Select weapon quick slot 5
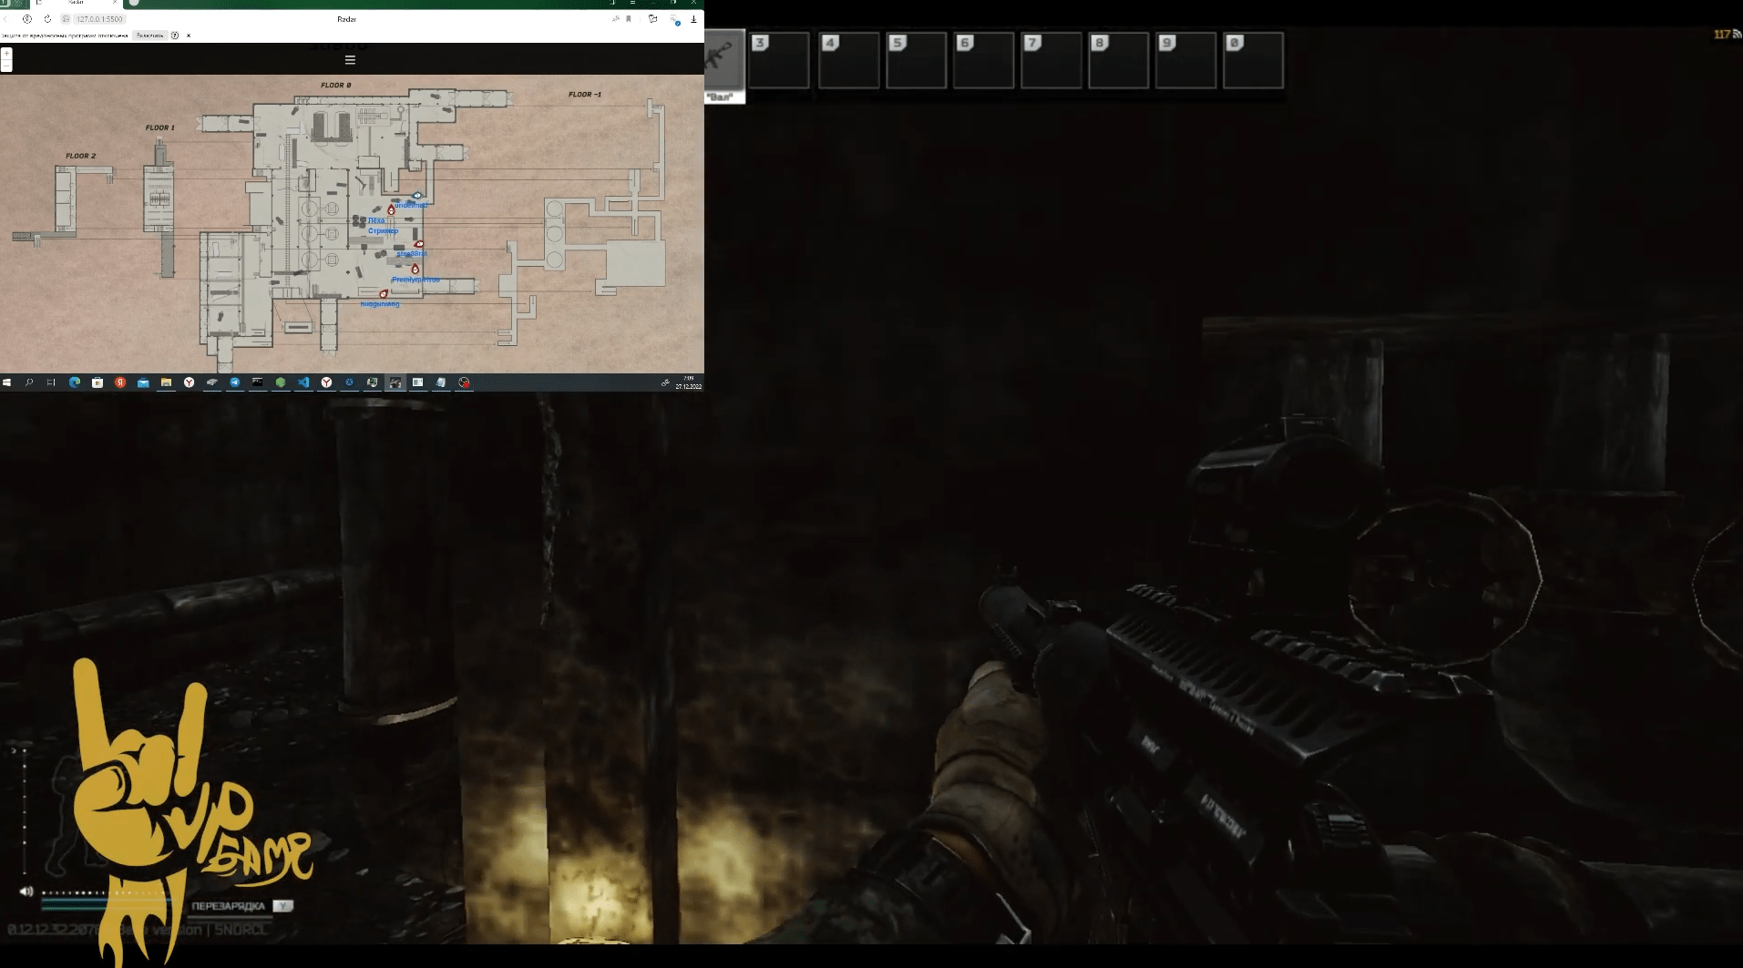Image resolution: width=1743 pixels, height=968 pixels. click(917, 60)
